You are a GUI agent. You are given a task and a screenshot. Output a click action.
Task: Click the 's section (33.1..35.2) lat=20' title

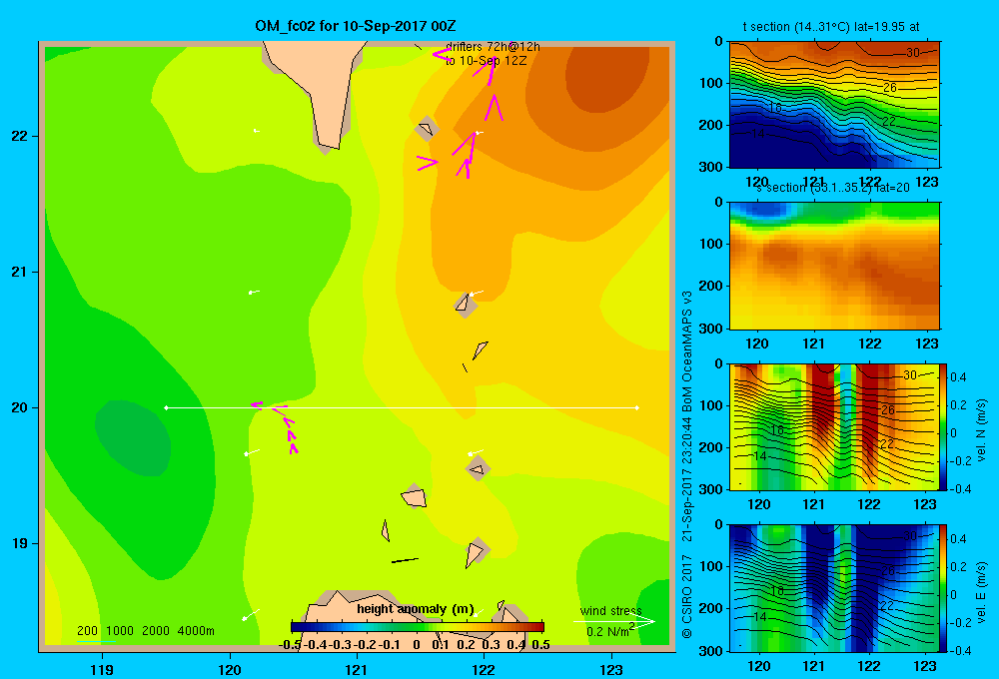pyautogui.click(x=833, y=188)
